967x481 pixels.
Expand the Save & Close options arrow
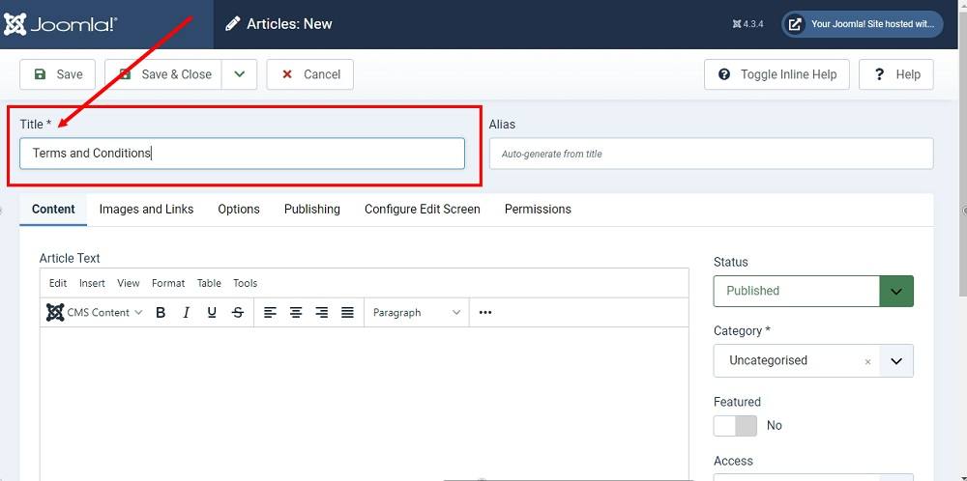pos(239,74)
